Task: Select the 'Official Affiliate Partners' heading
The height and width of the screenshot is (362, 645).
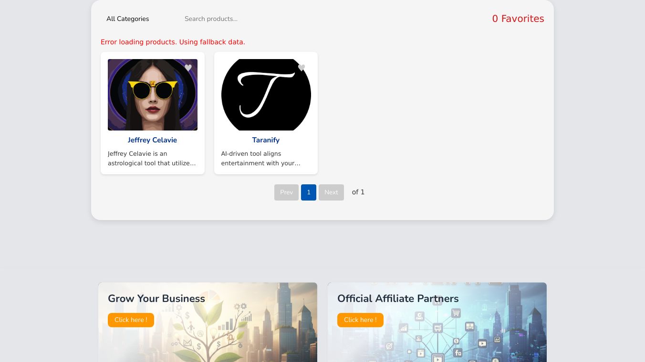Action: [398, 299]
